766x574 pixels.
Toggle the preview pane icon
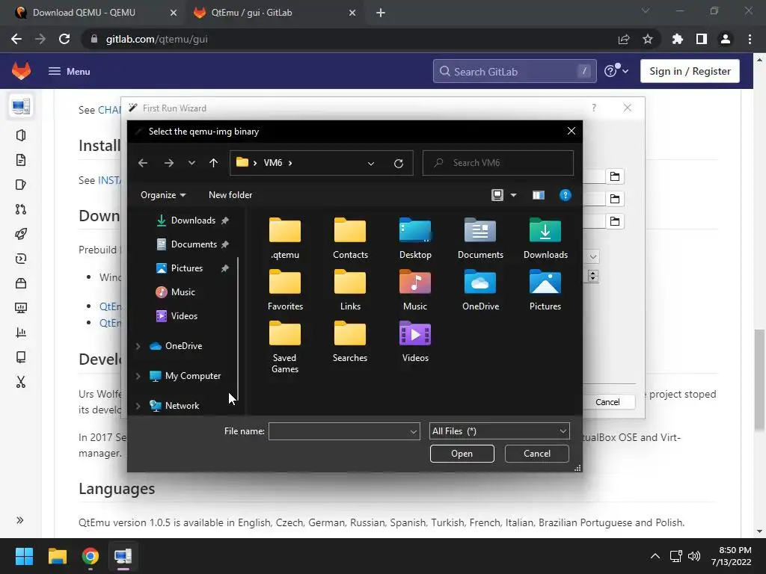click(539, 195)
